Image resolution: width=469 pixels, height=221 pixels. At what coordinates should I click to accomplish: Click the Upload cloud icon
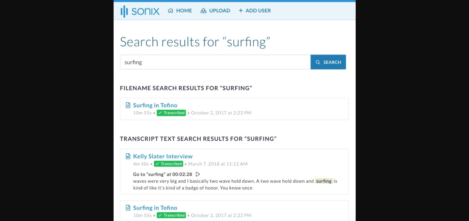tap(203, 10)
